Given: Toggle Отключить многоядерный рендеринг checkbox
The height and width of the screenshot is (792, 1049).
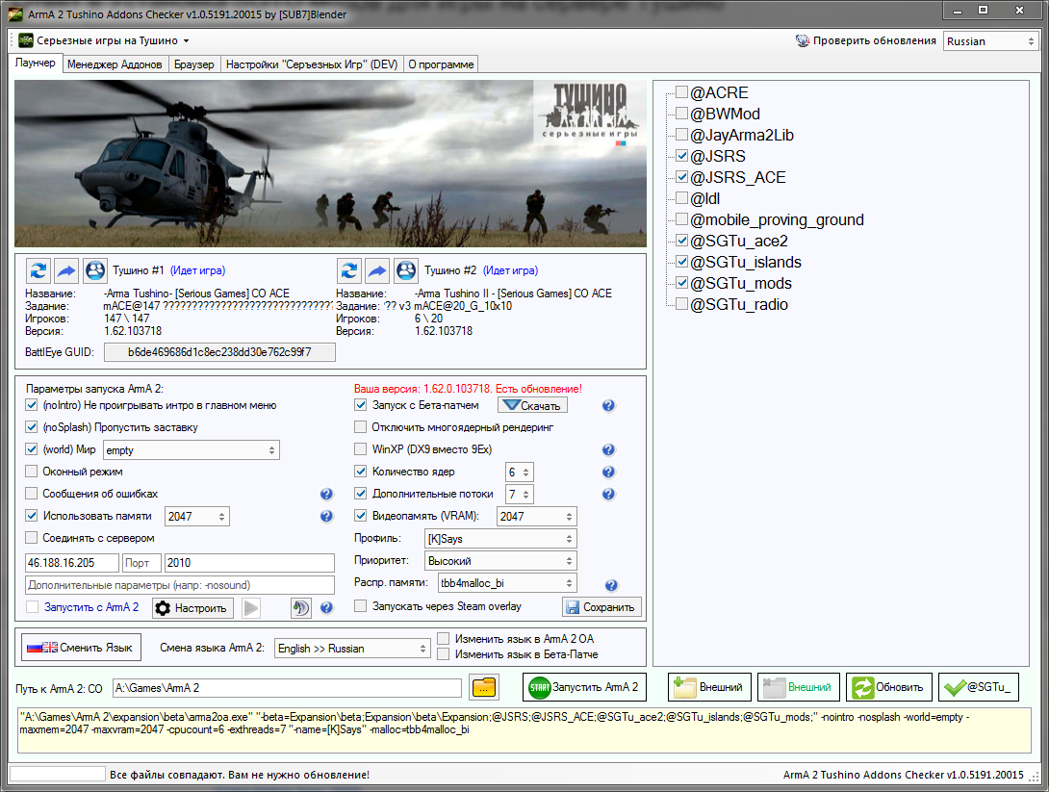Looking at the screenshot, I should click(361, 426).
